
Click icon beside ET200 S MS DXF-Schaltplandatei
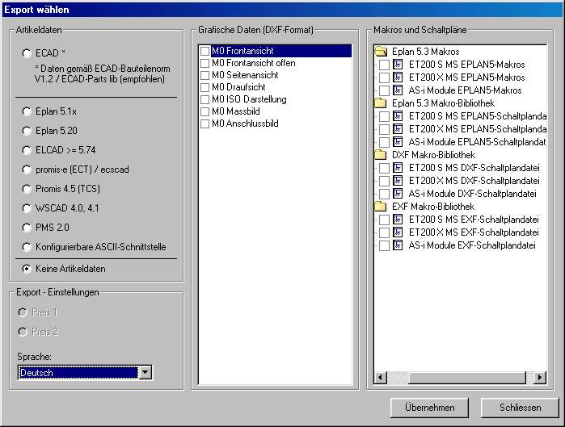[x=398, y=168]
